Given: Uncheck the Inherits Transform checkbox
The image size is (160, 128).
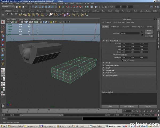Looking at the screenshot, I should pyautogui.click(x=122, y=60).
